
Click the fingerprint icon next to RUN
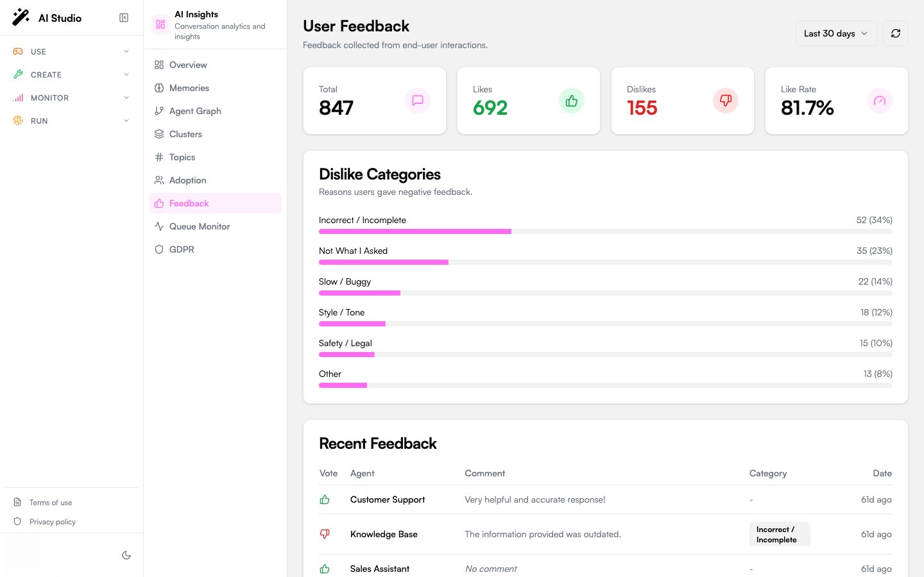[18, 121]
